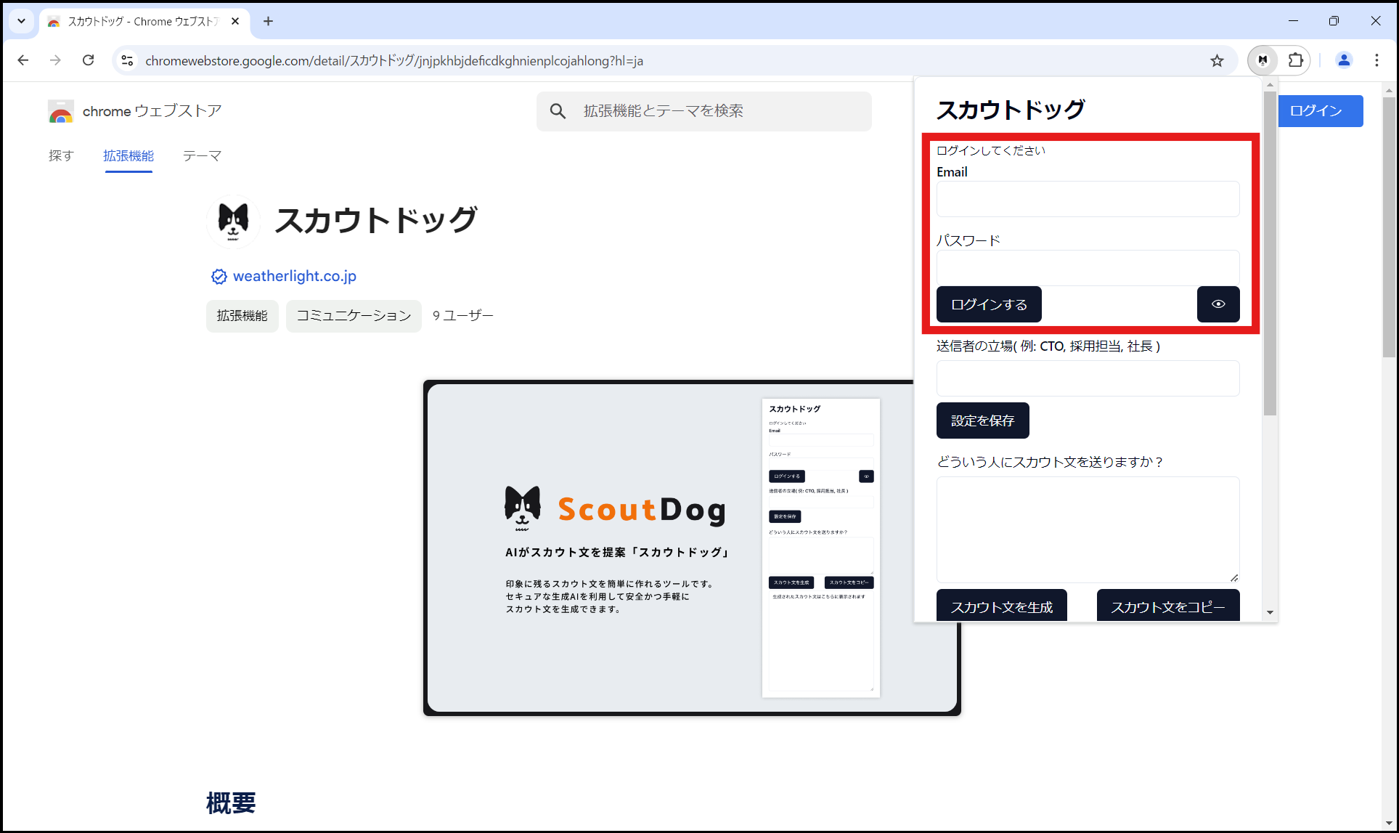Viewport: 1399px width, 833px height.
Task: Go back to previous page
Action: (x=23, y=60)
